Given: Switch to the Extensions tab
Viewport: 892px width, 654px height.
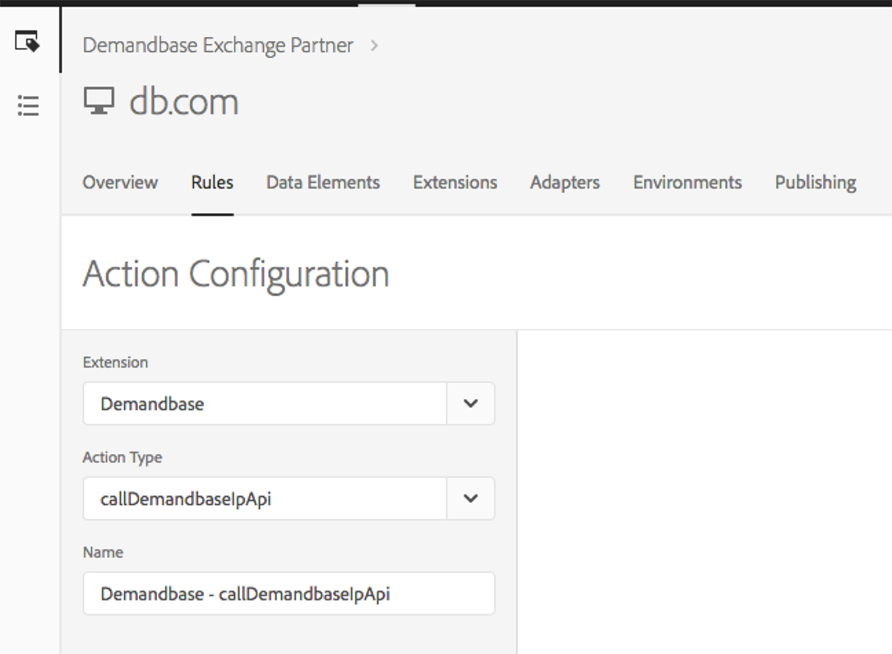Looking at the screenshot, I should pyautogui.click(x=455, y=182).
